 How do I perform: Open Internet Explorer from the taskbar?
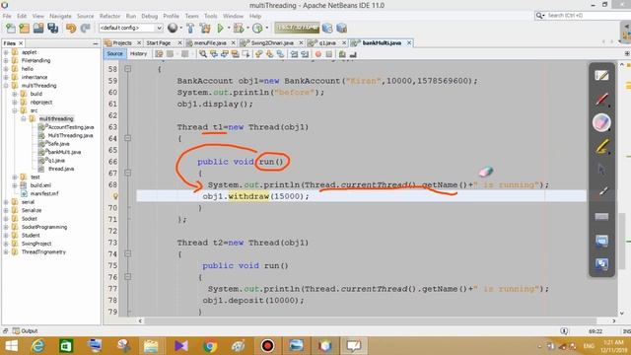(x=37, y=346)
